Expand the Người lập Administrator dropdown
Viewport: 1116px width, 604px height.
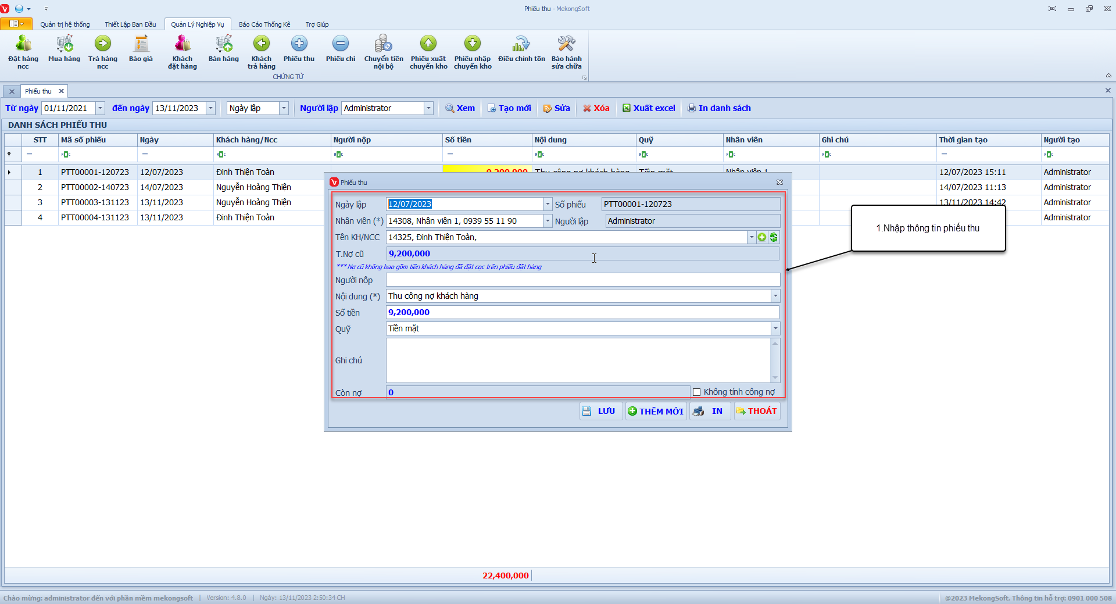[x=428, y=108]
